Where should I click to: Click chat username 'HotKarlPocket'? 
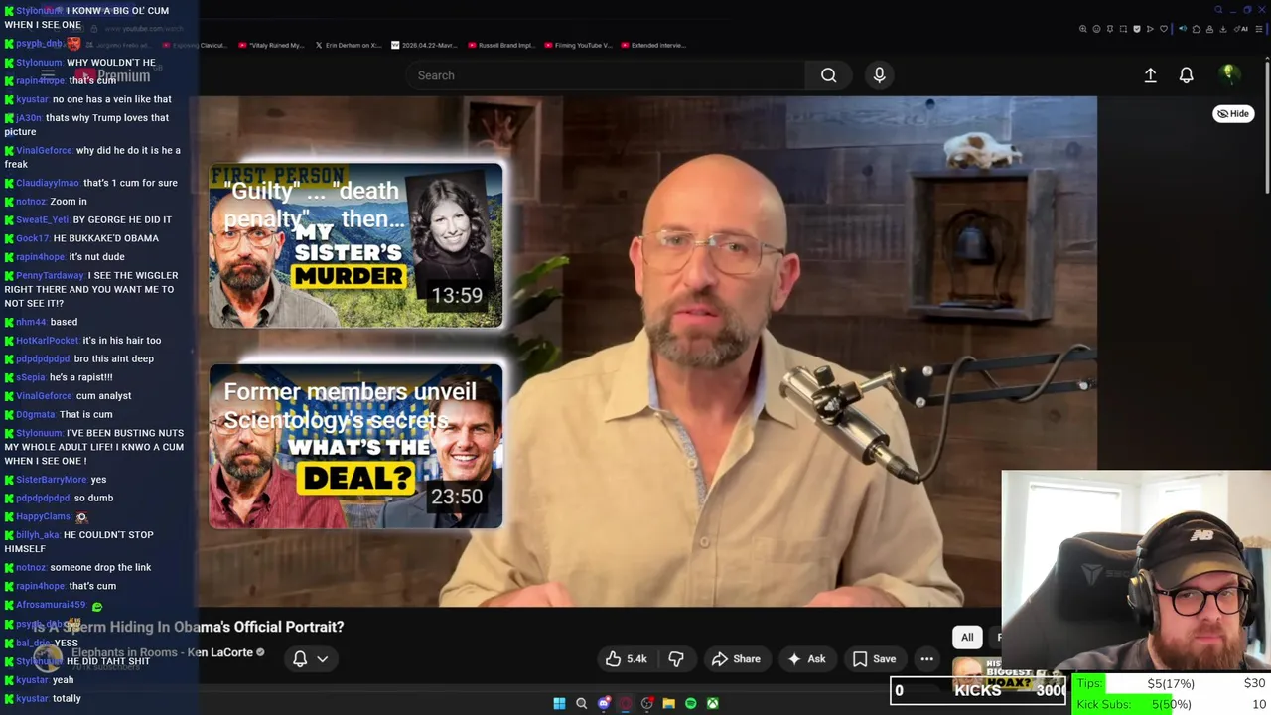(48, 341)
